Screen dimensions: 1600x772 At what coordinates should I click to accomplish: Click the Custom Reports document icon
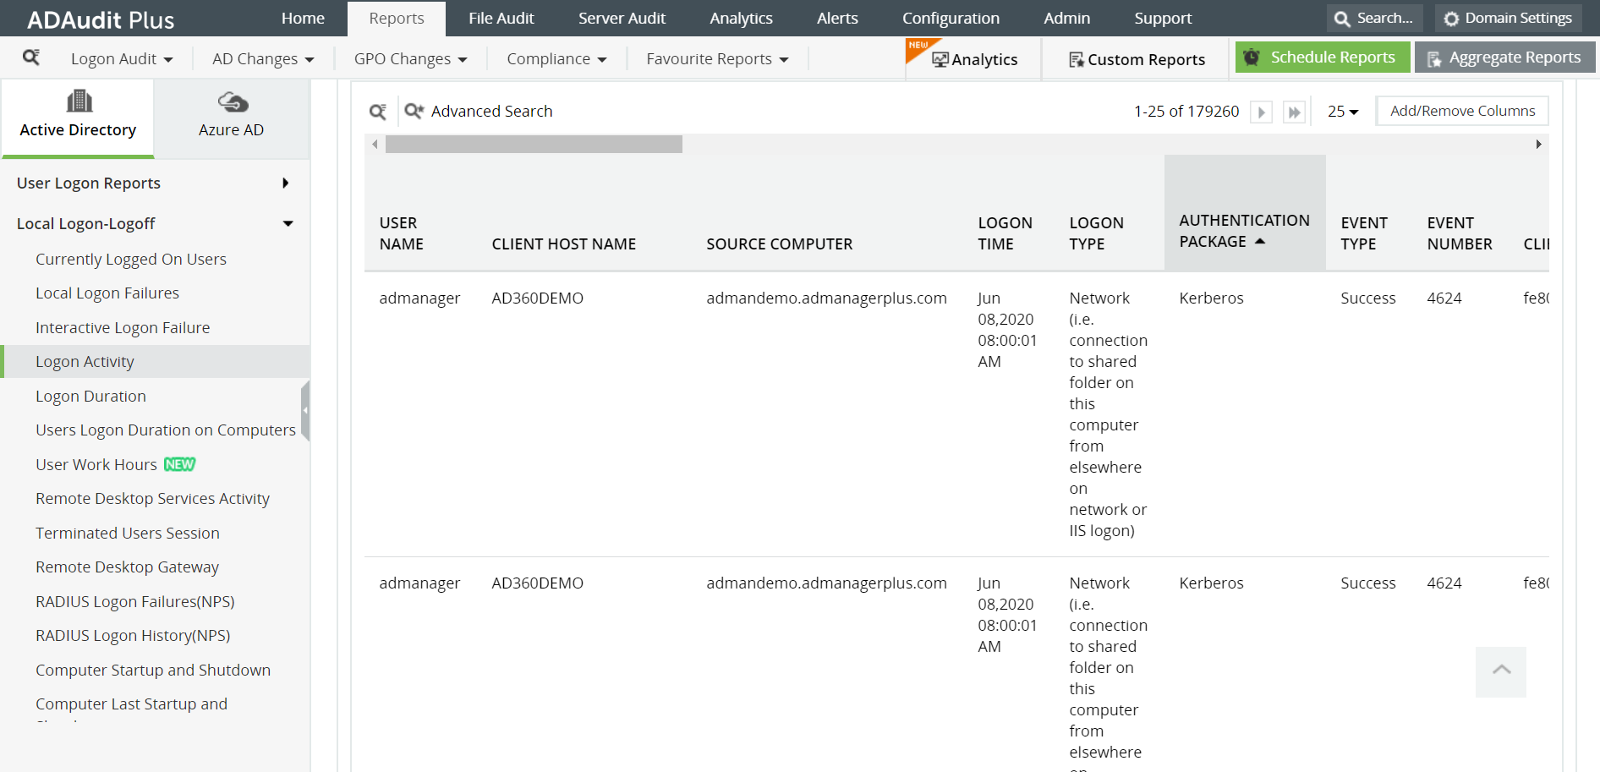point(1077,59)
